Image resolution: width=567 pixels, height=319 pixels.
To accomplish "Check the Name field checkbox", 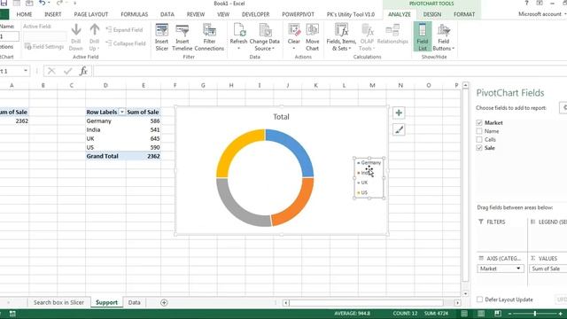I will 479,131.
